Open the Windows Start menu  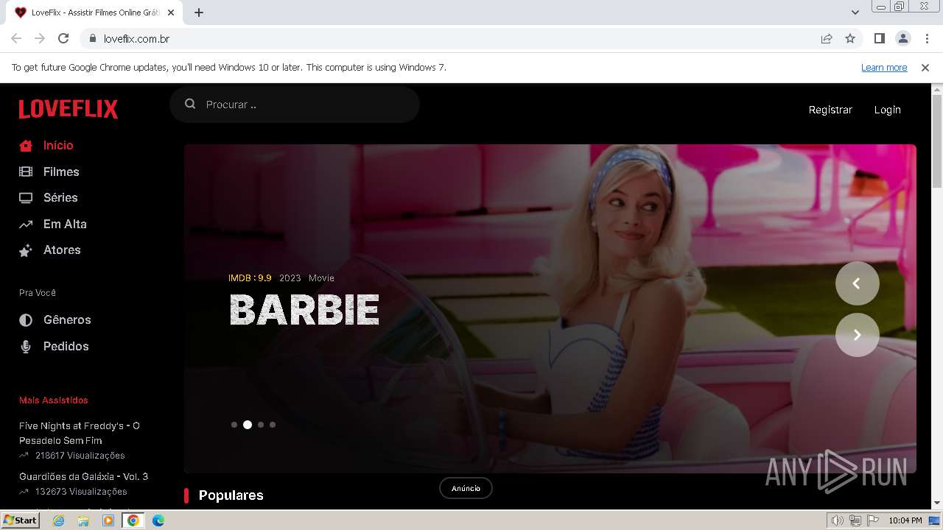coord(20,520)
